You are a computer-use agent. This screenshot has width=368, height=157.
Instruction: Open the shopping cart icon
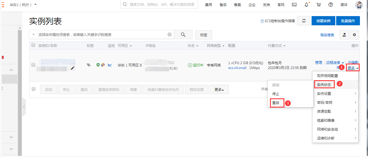pyautogui.click(x=319, y=5)
